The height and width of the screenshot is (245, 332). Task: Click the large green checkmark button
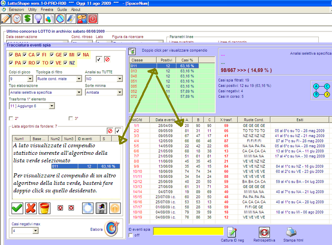coord(17,208)
